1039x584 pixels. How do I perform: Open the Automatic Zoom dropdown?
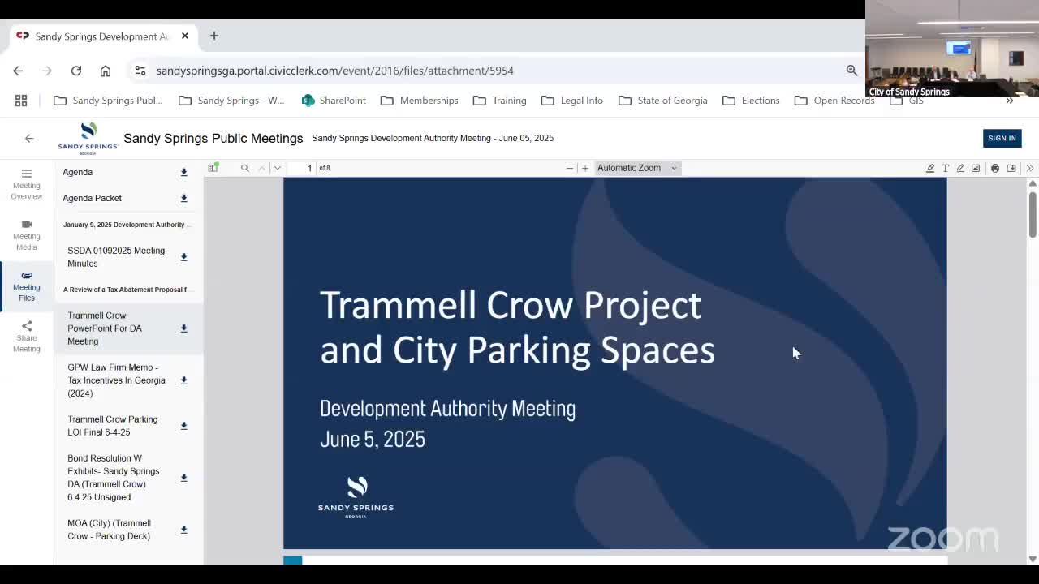[637, 168]
